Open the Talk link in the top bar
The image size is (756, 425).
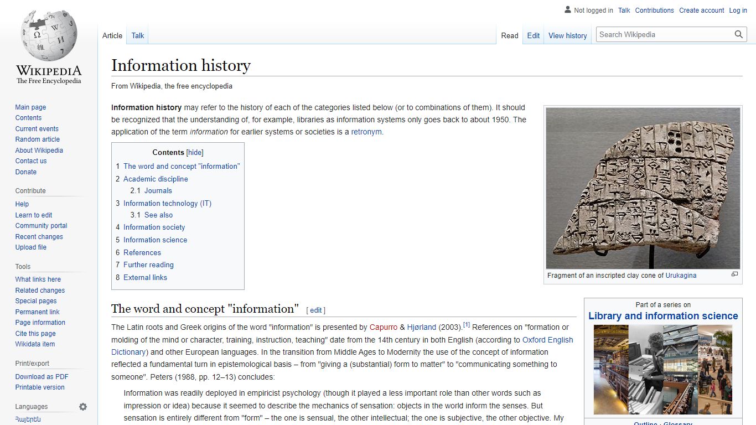[x=624, y=11]
